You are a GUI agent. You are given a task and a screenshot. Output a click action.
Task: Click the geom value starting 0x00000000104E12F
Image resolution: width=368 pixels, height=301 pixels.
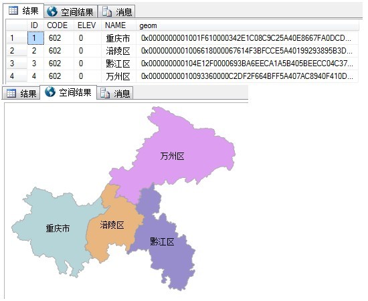[x=247, y=64]
